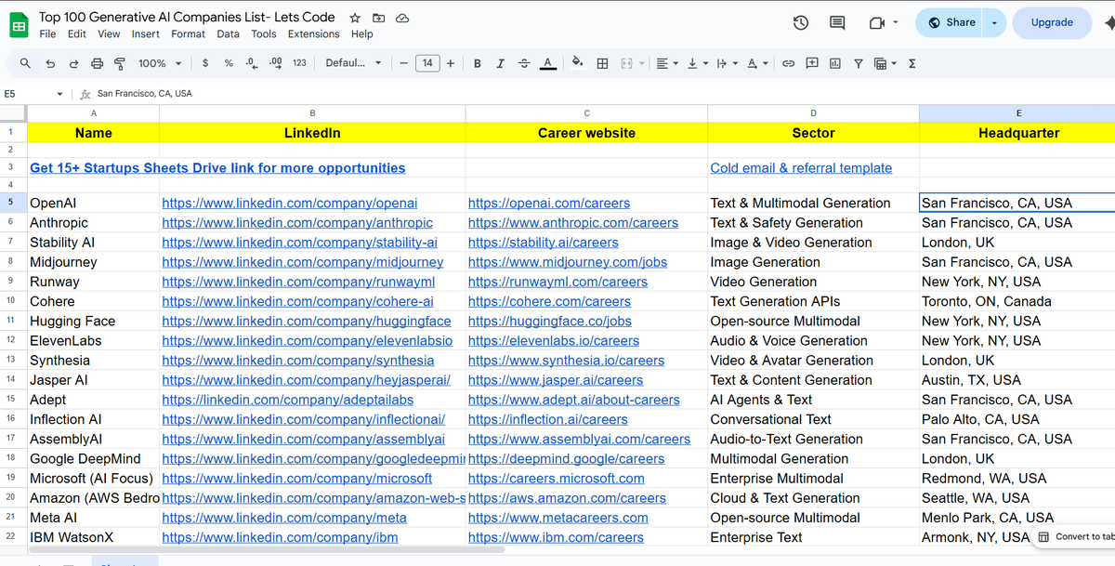Open the Cold email & referral template link
The height and width of the screenshot is (566, 1115).
tap(801, 168)
